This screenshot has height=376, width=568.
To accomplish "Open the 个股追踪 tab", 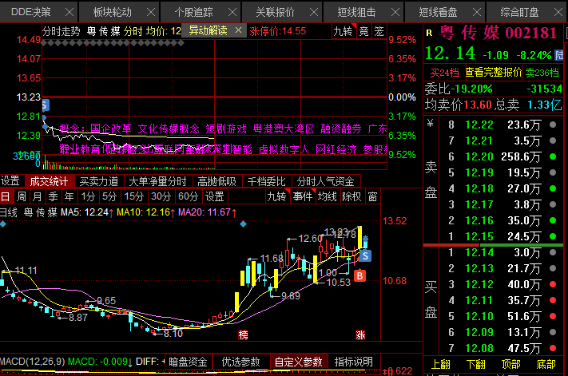I will pos(193,12).
